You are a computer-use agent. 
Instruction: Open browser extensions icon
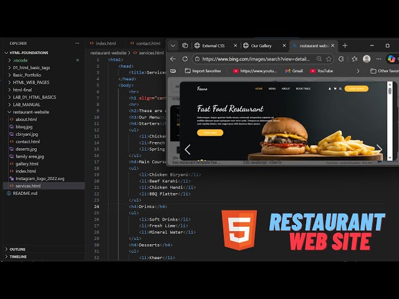pyautogui.click(x=341, y=59)
